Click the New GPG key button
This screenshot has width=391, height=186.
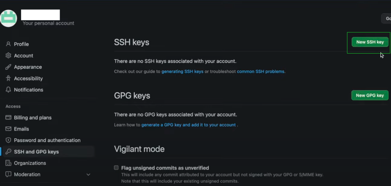[x=370, y=95]
